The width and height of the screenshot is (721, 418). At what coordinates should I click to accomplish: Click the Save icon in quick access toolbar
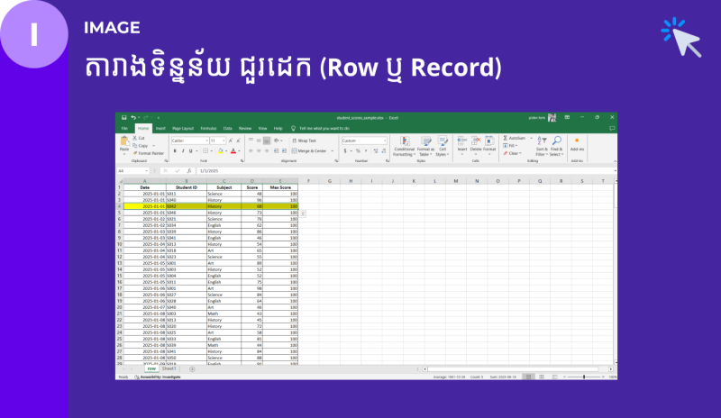(123, 118)
